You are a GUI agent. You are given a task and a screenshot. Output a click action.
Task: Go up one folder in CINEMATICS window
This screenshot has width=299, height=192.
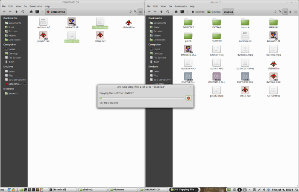pos(17,12)
